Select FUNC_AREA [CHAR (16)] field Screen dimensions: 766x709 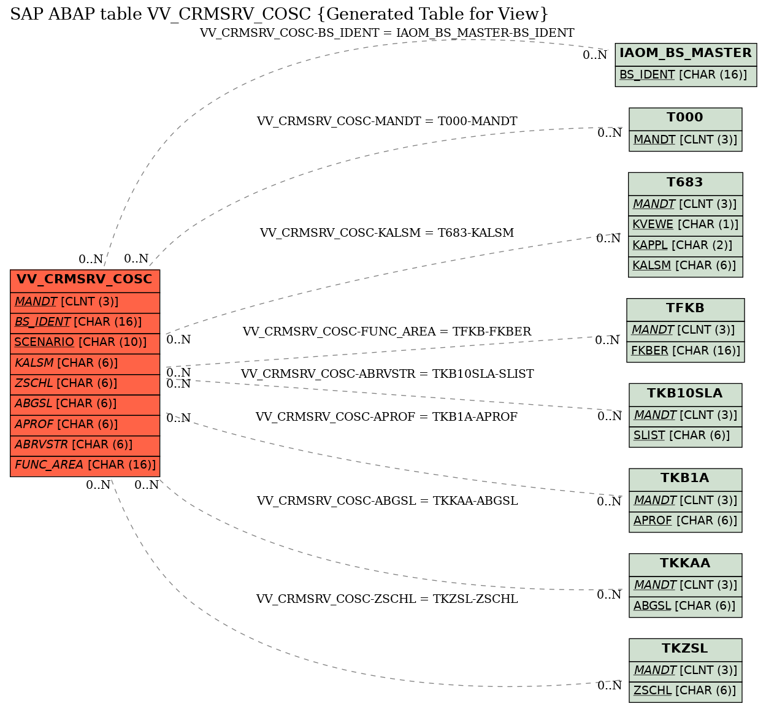pyautogui.click(x=85, y=466)
